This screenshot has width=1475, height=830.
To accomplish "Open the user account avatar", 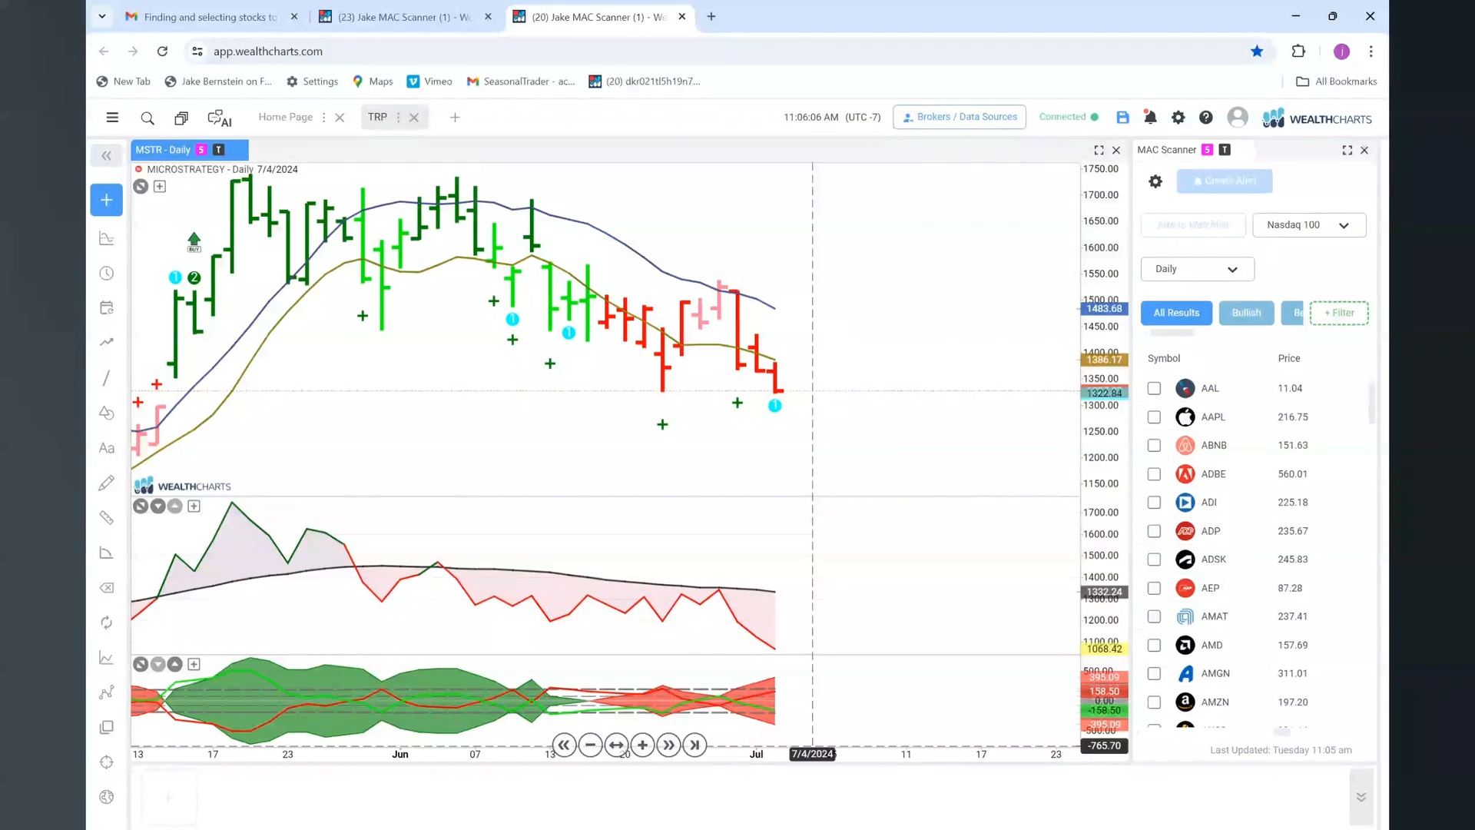I will pyautogui.click(x=1238, y=117).
